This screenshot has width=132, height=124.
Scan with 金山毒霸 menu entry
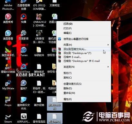tap(84, 39)
